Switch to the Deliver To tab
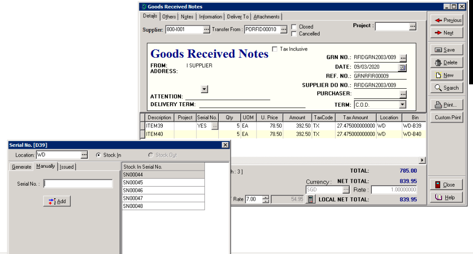 pyautogui.click(x=238, y=16)
